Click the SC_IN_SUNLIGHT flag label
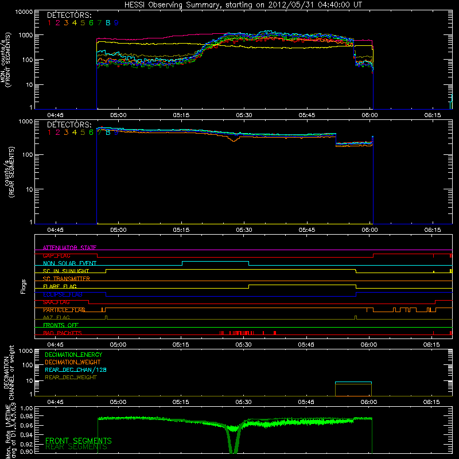 point(66,271)
